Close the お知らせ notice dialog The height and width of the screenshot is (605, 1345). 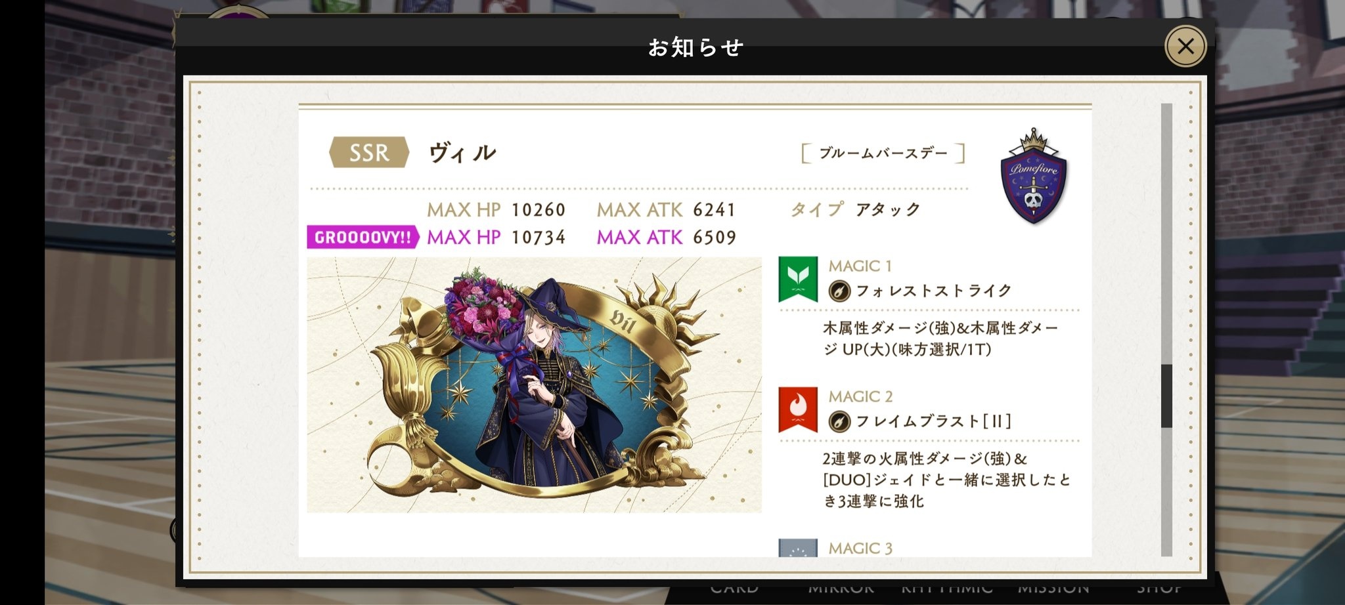[x=1185, y=46]
